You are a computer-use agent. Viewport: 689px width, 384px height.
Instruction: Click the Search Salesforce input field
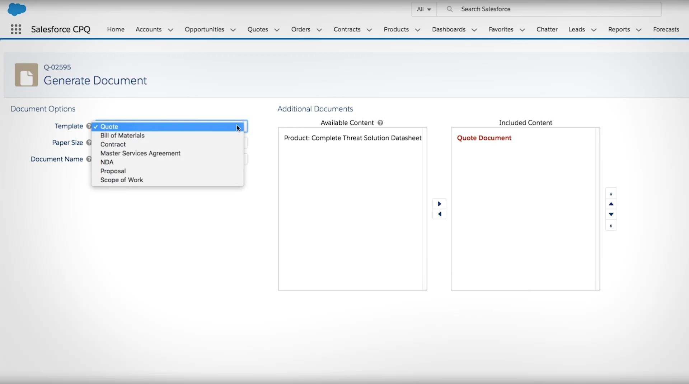[549, 9]
